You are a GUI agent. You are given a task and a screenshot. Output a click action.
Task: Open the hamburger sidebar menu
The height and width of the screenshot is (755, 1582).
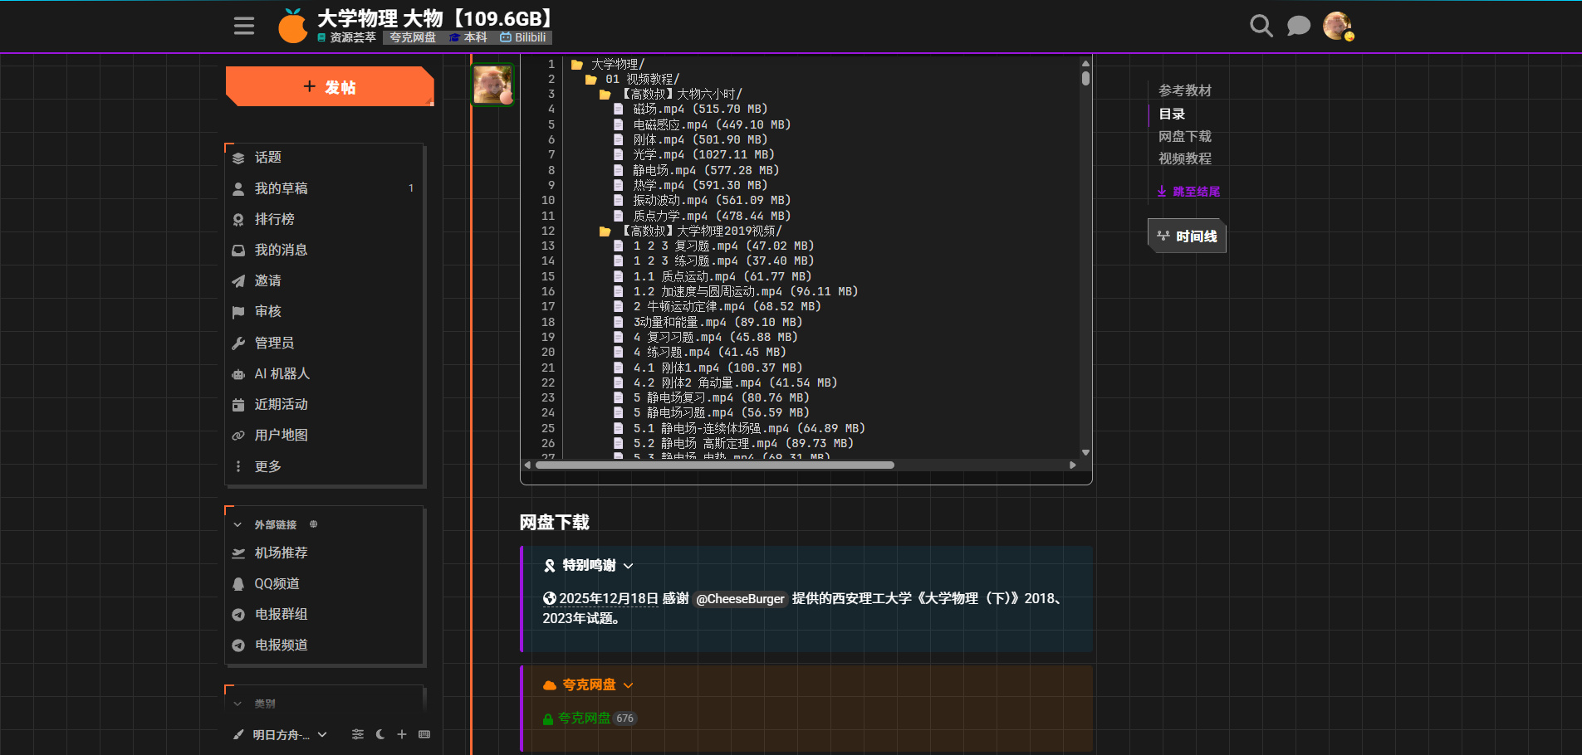[243, 26]
